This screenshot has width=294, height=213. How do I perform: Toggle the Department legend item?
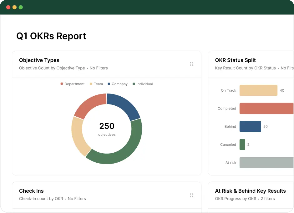click(73, 84)
